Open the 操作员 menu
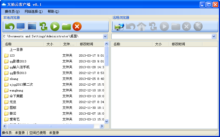 click(12, 11)
